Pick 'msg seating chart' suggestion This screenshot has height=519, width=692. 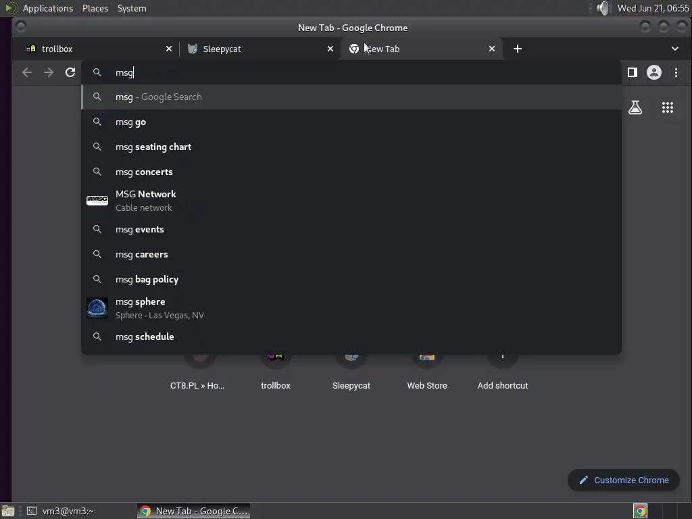pos(351,147)
